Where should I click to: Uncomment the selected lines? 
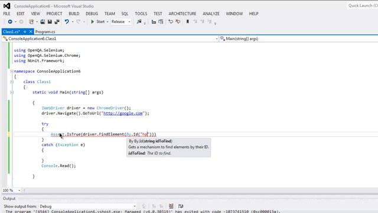tap(178, 22)
